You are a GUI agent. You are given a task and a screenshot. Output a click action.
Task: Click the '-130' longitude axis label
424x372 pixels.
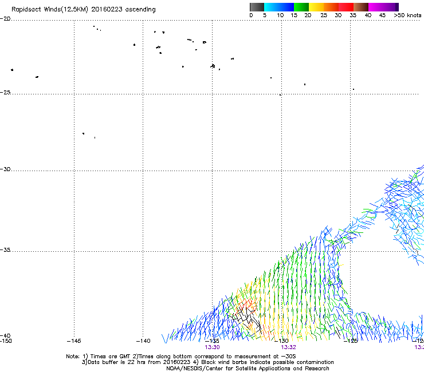click(281, 341)
